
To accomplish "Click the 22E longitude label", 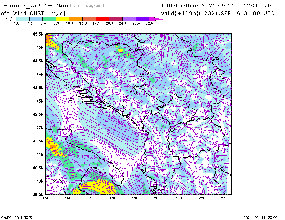I will [x=202, y=198].
